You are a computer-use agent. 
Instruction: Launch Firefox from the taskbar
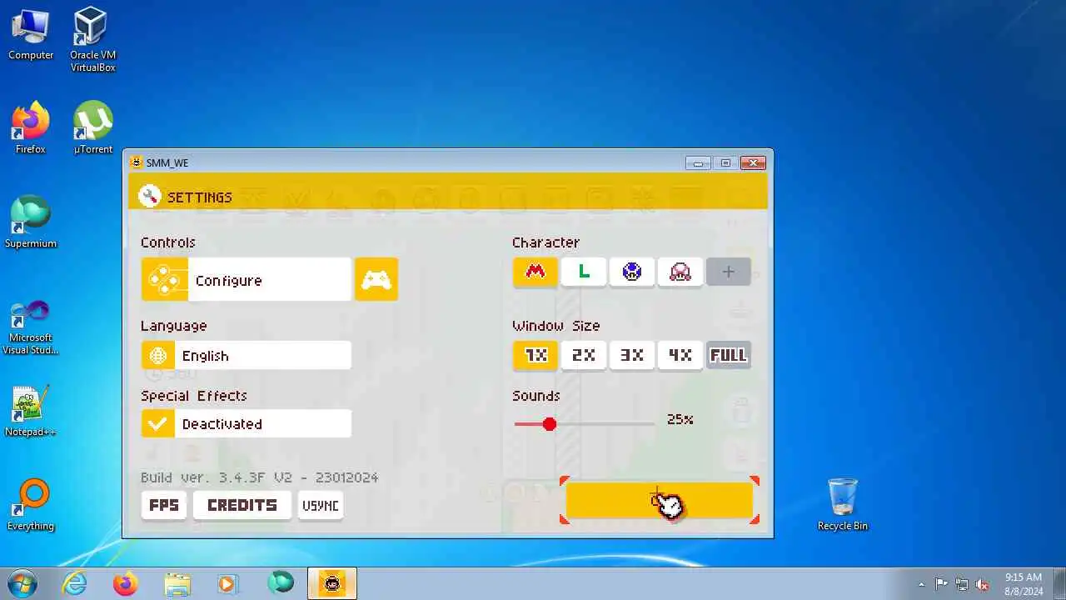(126, 584)
